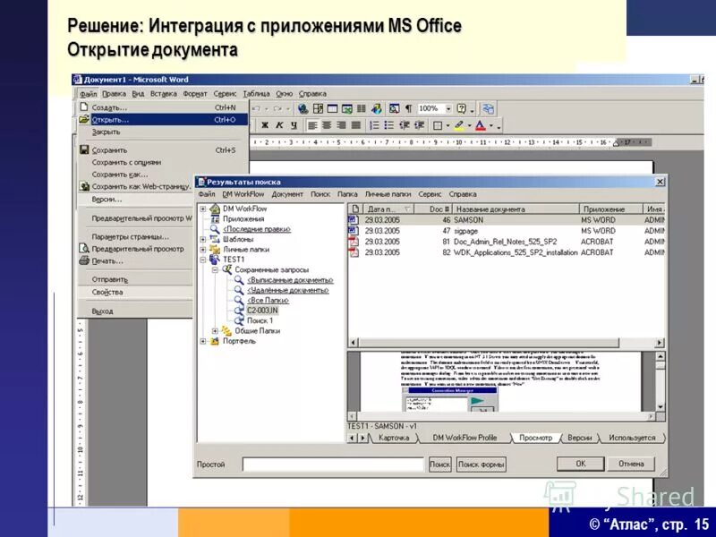Click the ACROBAT icon next to Doc_Admin_Rel_Notes_525_SP2
The width and height of the screenshot is (716, 537).
click(354, 241)
